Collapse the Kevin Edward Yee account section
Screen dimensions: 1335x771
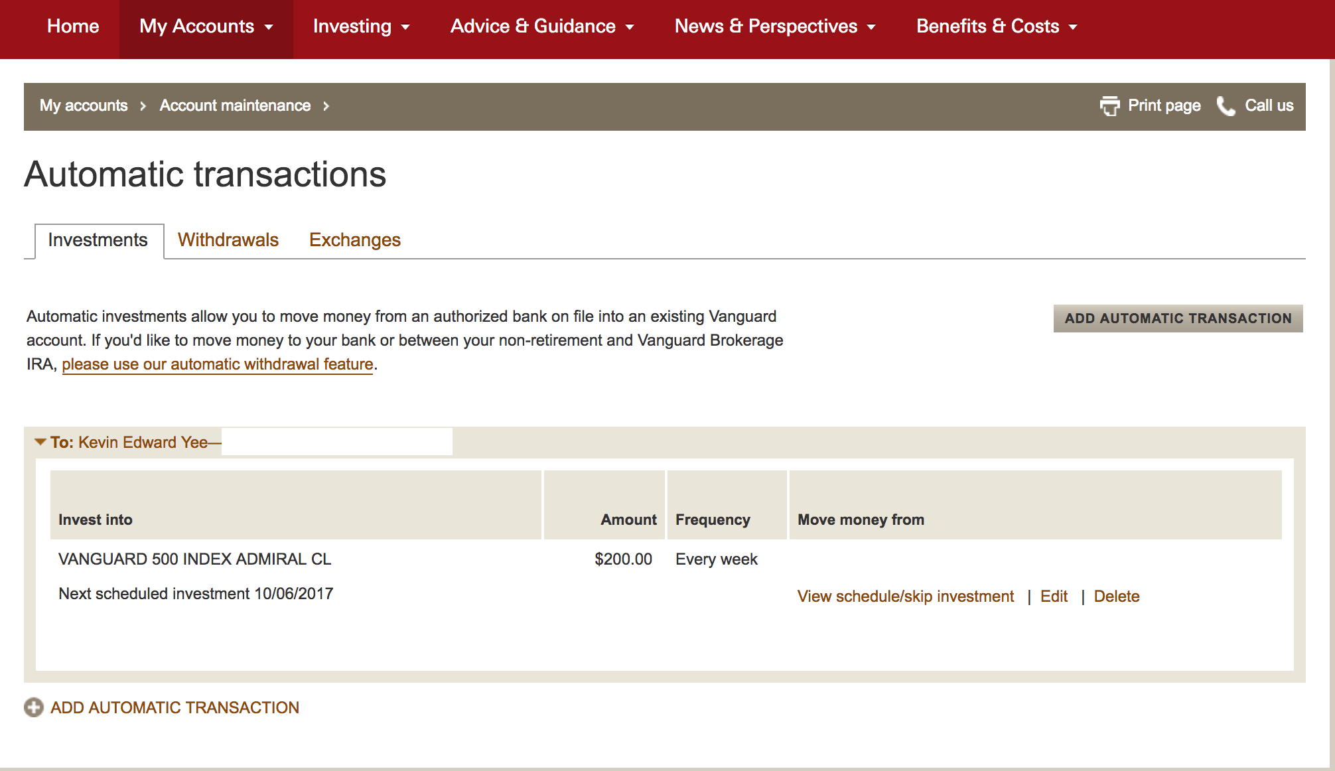[40, 442]
